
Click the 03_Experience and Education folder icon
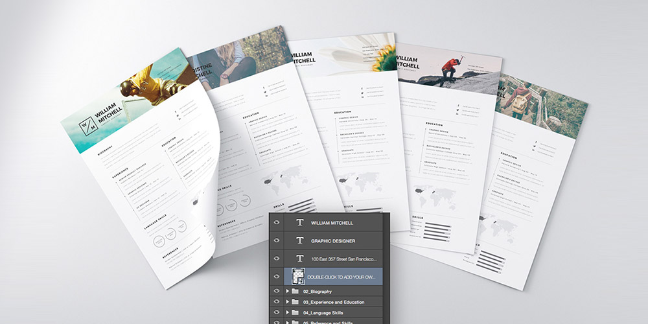[x=295, y=302]
